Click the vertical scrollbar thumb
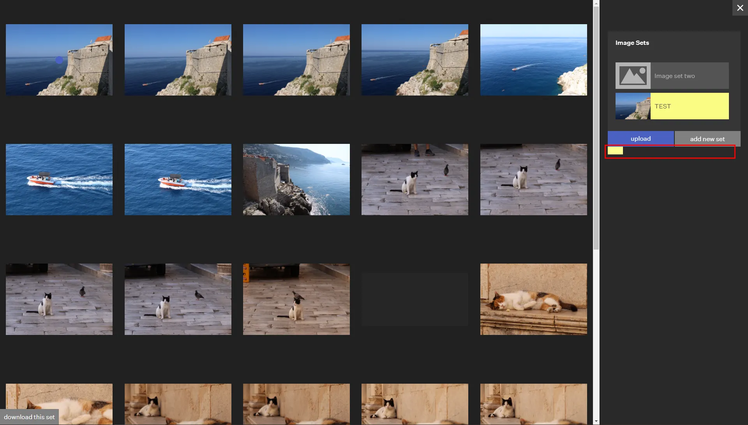 click(596, 129)
